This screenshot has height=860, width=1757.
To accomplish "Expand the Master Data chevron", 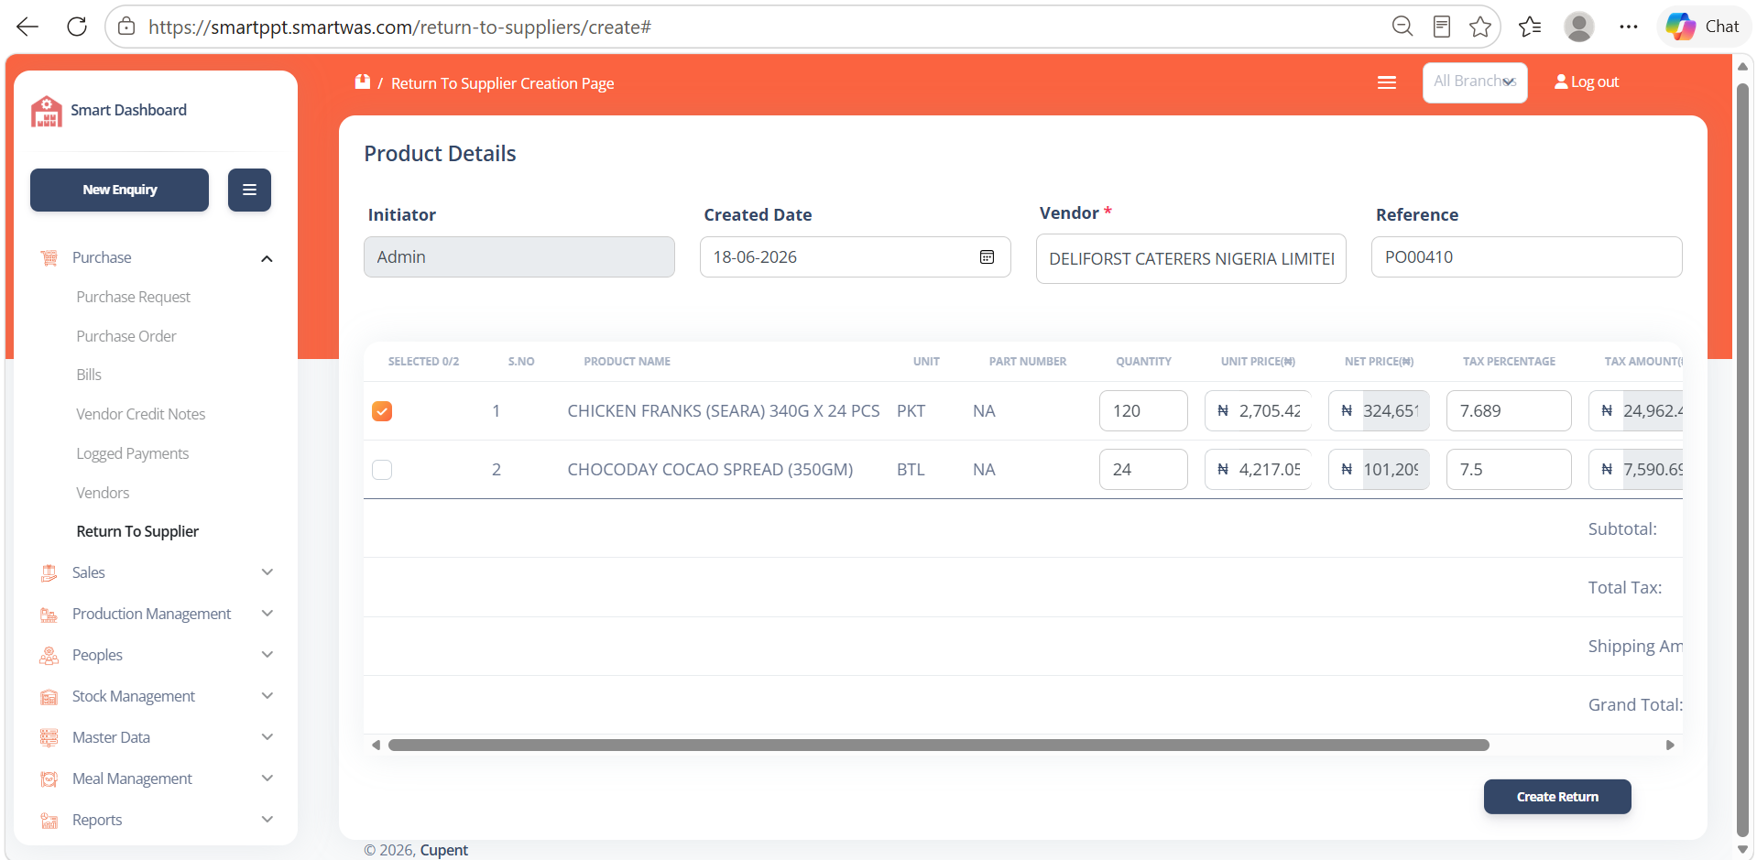I will tap(267, 737).
